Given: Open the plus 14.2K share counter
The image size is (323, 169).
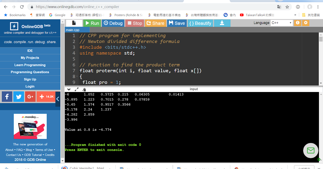Looking at the screenshot, I should [x=46, y=97].
